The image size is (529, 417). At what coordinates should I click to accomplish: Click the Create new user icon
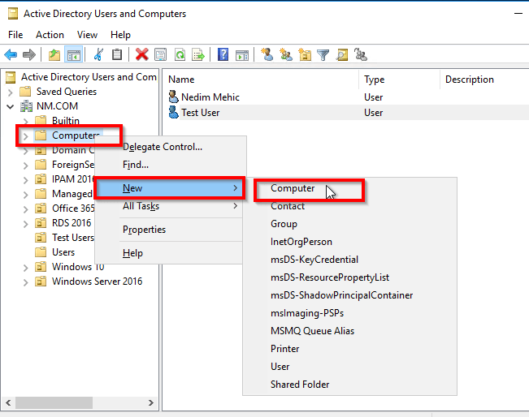click(267, 54)
